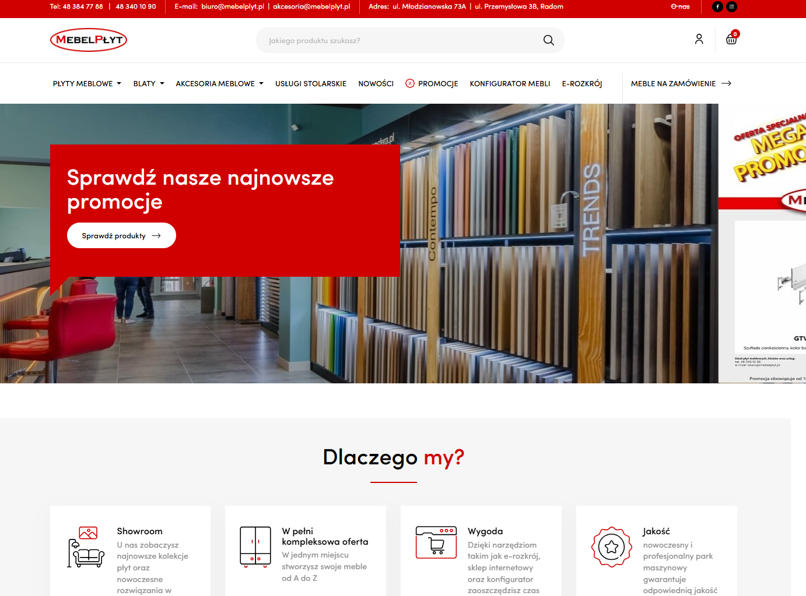Click the Mega Promo slide thumbnail

[762, 244]
